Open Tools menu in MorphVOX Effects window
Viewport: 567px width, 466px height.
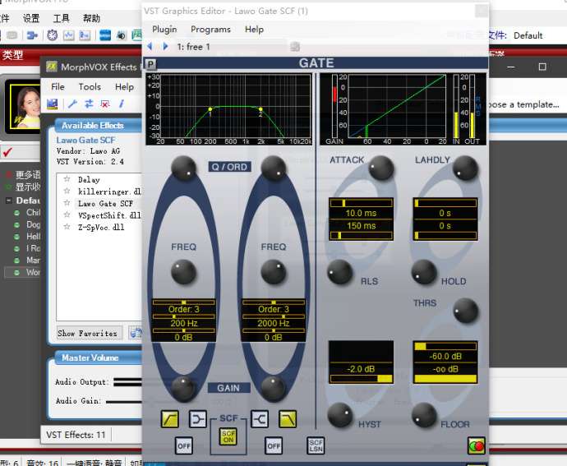pos(90,87)
